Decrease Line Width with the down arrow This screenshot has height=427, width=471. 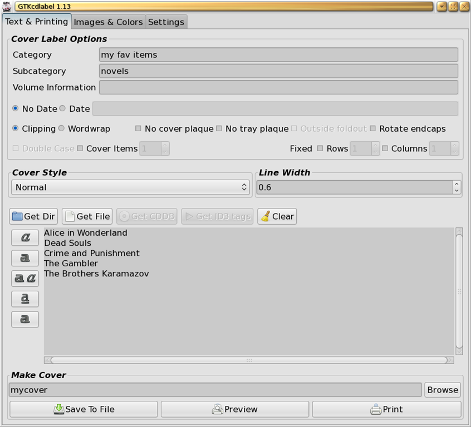click(x=457, y=191)
